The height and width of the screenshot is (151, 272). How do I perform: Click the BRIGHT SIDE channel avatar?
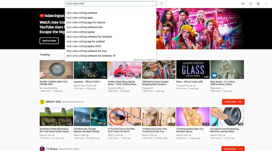42,102
